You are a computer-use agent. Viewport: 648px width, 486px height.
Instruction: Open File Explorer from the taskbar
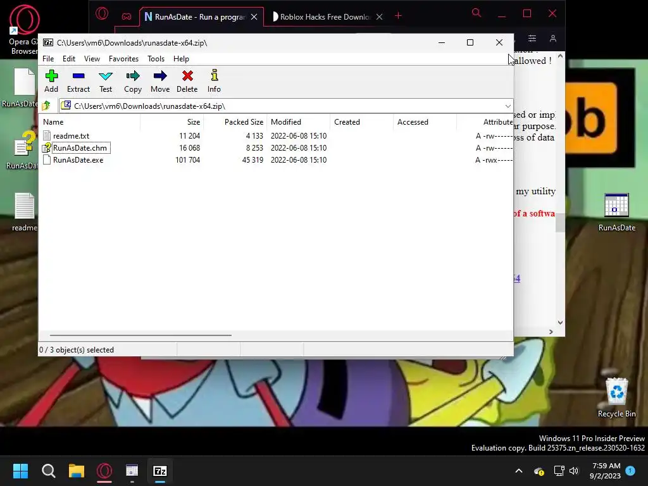point(77,471)
